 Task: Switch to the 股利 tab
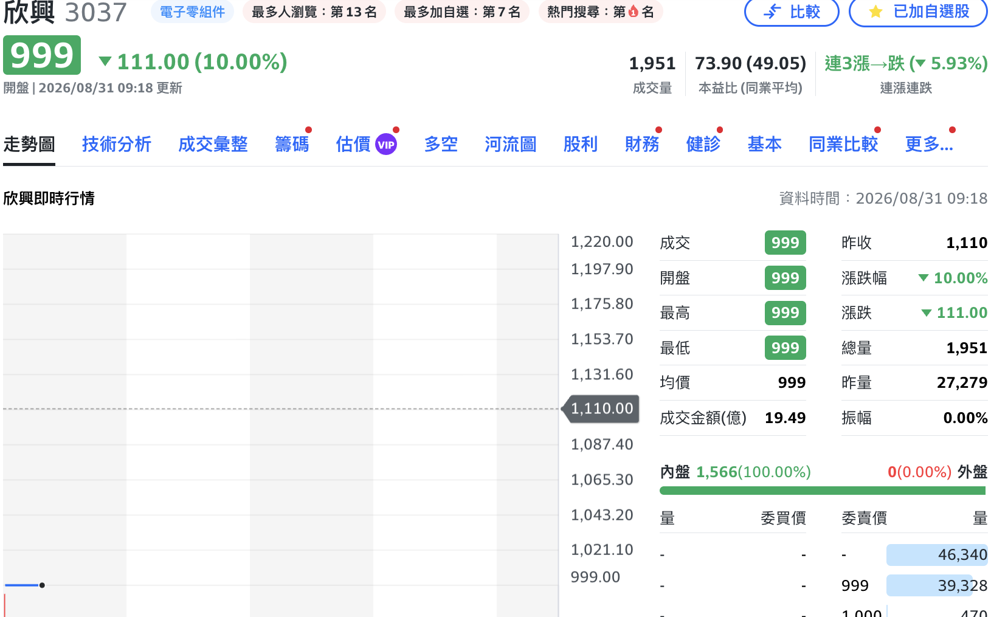click(x=581, y=145)
